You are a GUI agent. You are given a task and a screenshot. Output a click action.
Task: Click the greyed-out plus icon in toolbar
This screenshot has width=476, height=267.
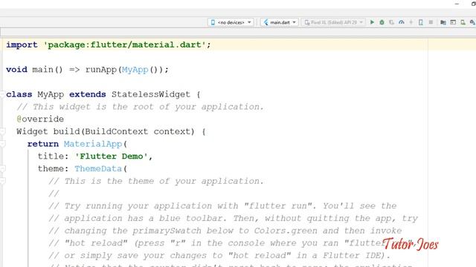coord(411,22)
